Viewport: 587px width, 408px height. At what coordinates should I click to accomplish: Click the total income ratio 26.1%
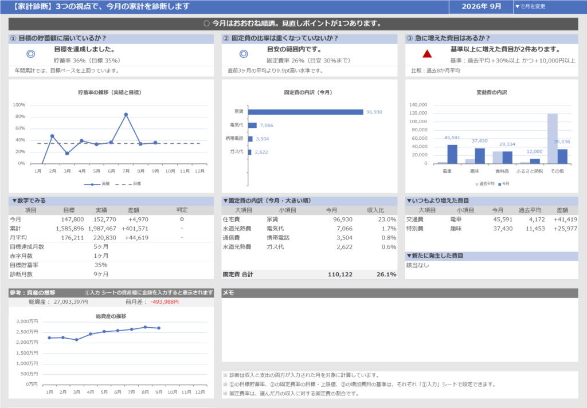pos(386,274)
